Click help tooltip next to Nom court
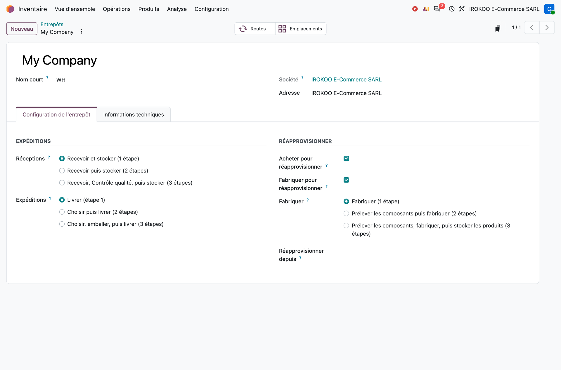The image size is (561, 370). (47, 78)
